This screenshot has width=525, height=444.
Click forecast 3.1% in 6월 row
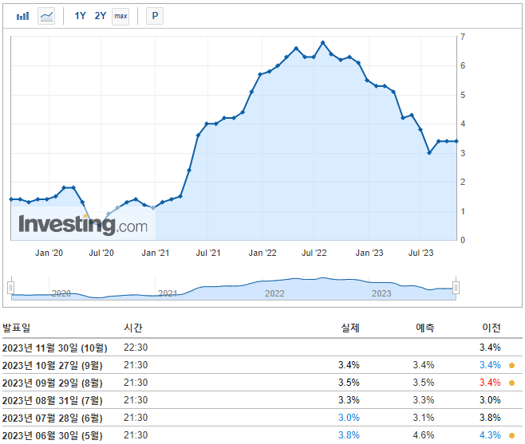click(x=423, y=418)
